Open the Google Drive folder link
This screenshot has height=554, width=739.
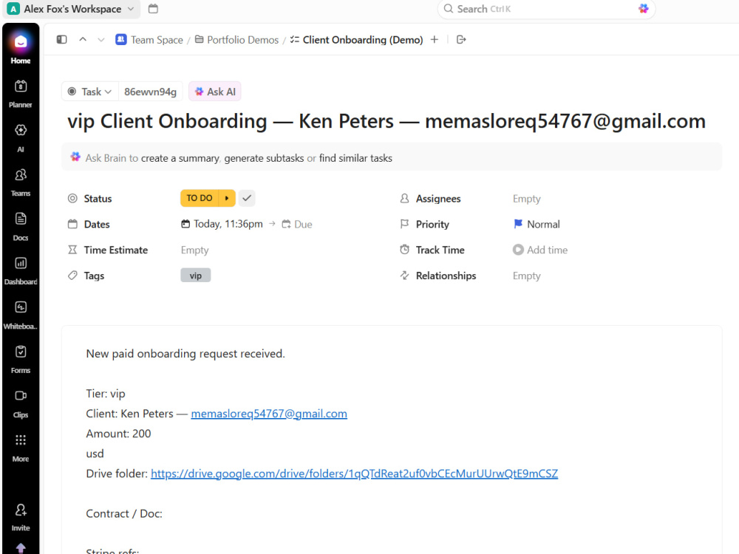354,473
